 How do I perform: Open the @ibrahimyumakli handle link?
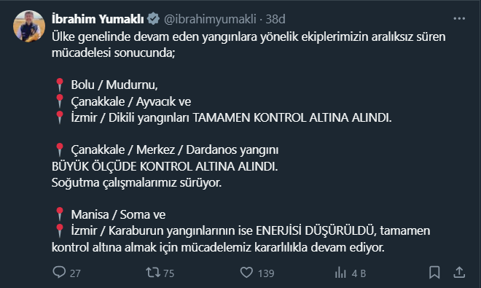210,20
